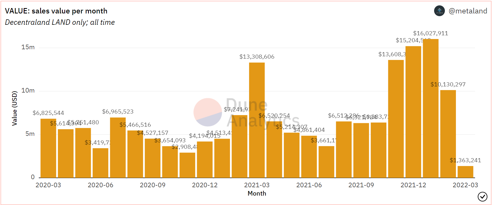Screen dimensions: 492x205
Task: Open the @metaland author link
Action: click(468, 11)
